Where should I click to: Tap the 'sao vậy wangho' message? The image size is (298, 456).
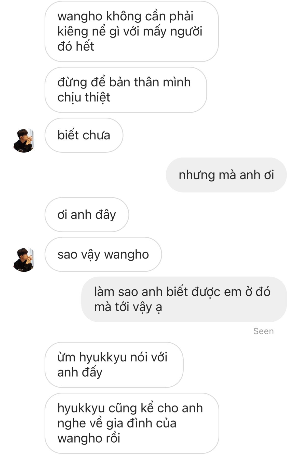click(103, 254)
